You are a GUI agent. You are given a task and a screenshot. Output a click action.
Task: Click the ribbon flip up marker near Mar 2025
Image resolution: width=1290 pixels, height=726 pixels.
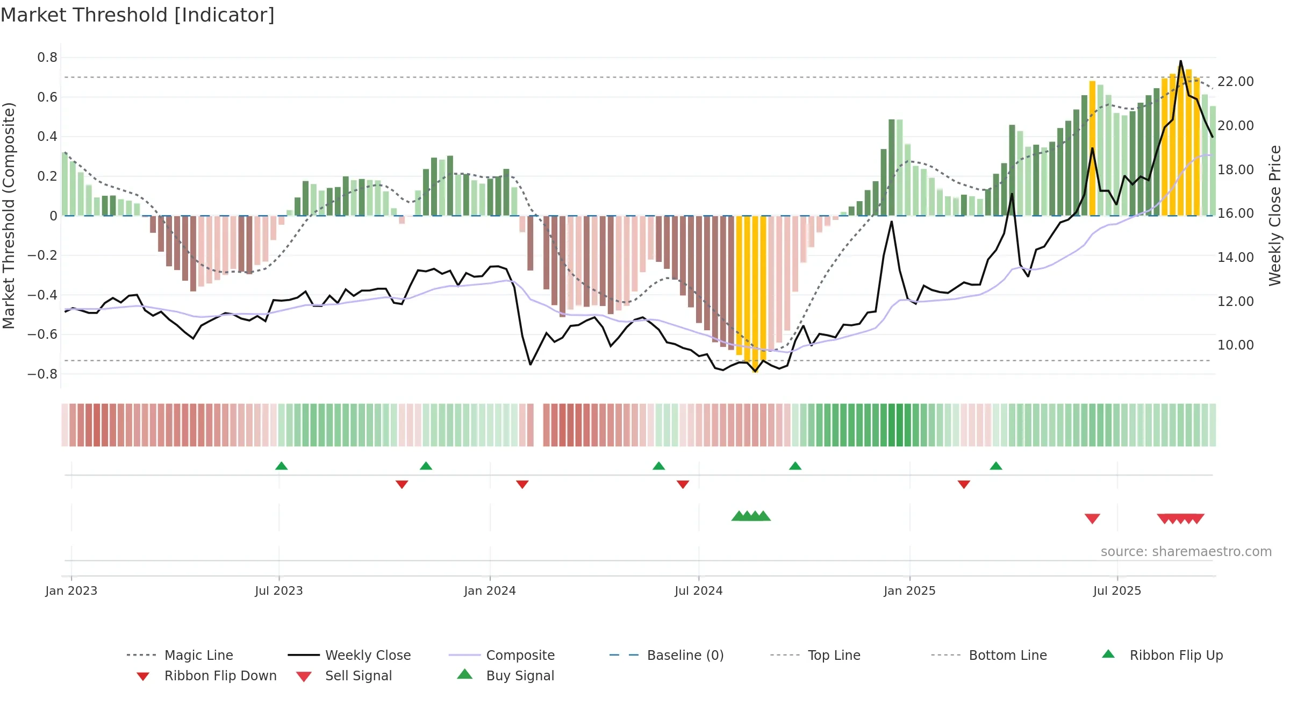[996, 466]
